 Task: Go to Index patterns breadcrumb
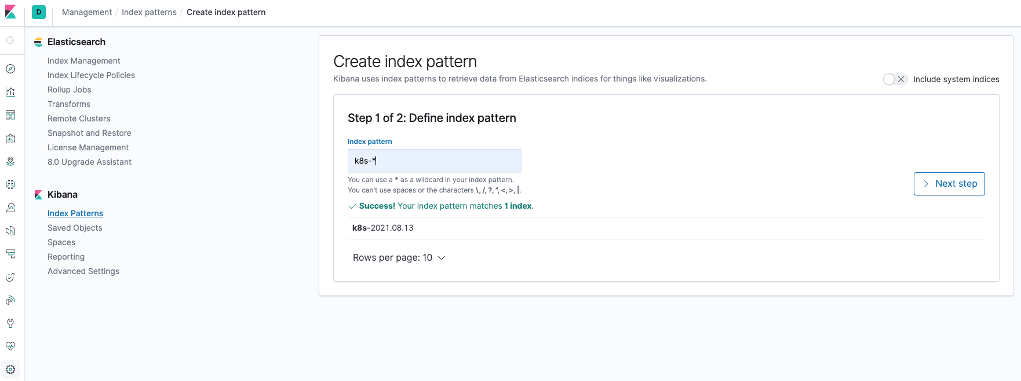pyautogui.click(x=149, y=12)
